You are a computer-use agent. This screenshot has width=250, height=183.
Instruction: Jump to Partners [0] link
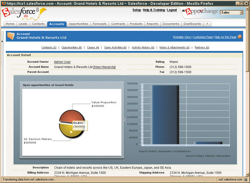202,48
